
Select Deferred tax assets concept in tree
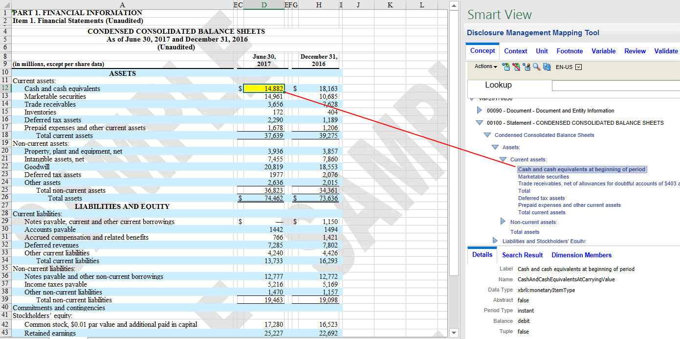pos(541,198)
